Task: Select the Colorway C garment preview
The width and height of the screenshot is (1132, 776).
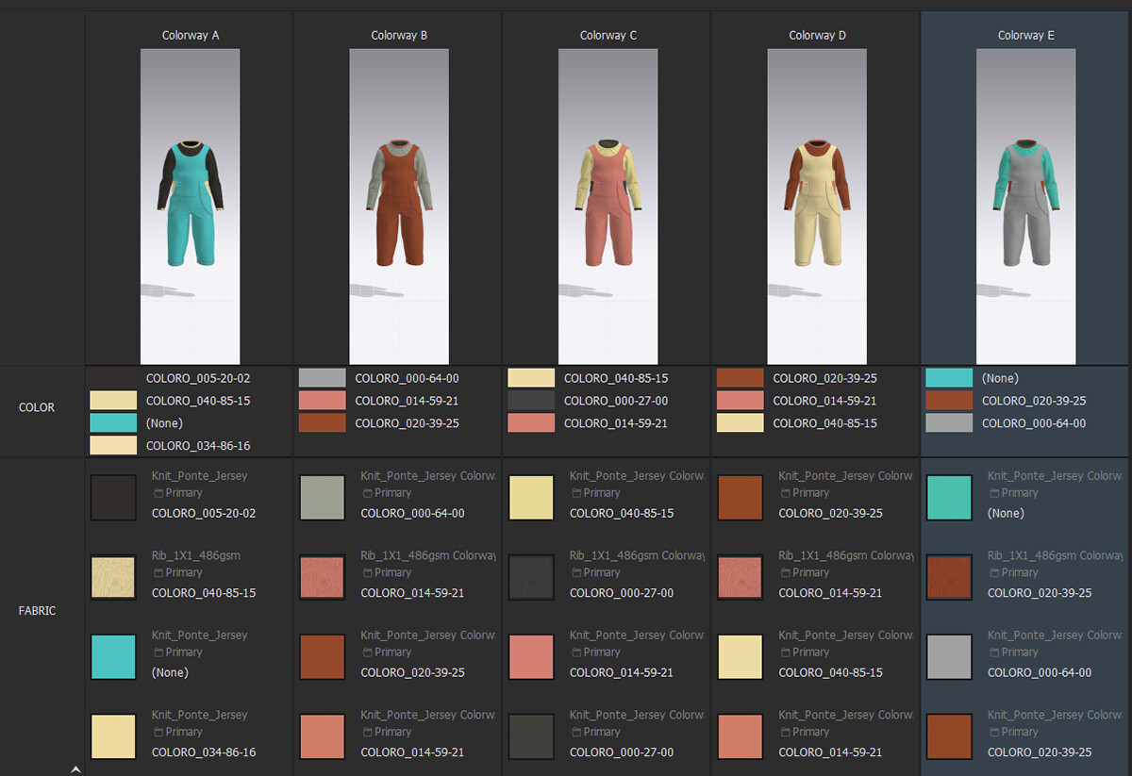Action: (x=608, y=206)
